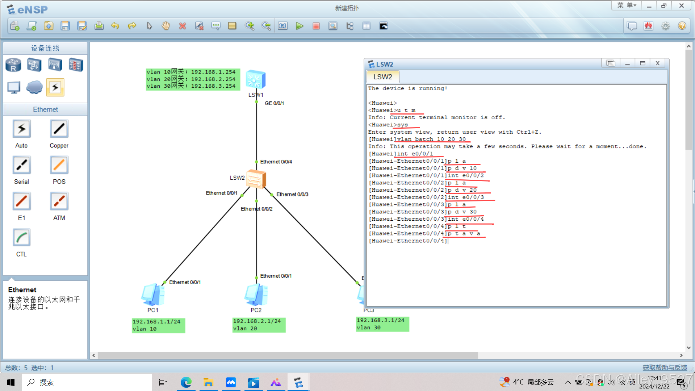Switch to the LSW2 console tab

coord(383,77)
